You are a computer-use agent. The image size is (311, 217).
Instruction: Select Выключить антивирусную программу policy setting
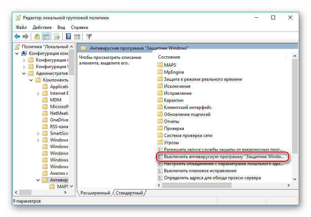(x=224, y=157)
